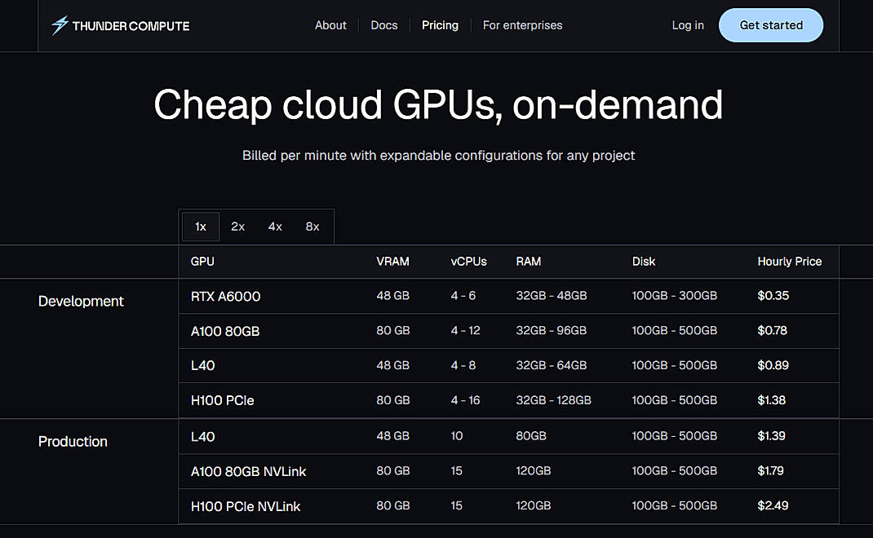Click the 4 - 16 vCPUs value
This screenshot has height=538, width=873.
465,400
